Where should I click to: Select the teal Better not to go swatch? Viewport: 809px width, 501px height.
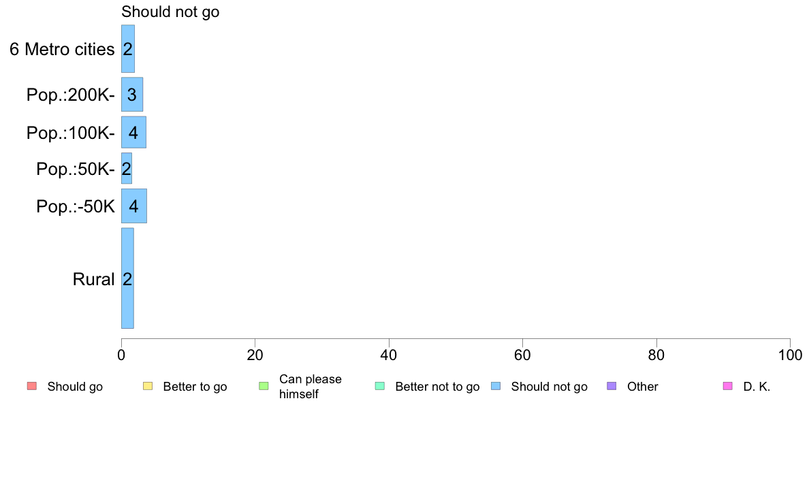[x=380, y=386]
